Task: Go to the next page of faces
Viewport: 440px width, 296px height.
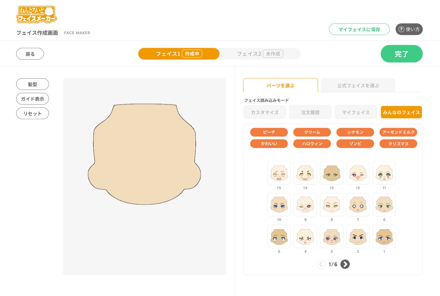Action: click(345, 264)
